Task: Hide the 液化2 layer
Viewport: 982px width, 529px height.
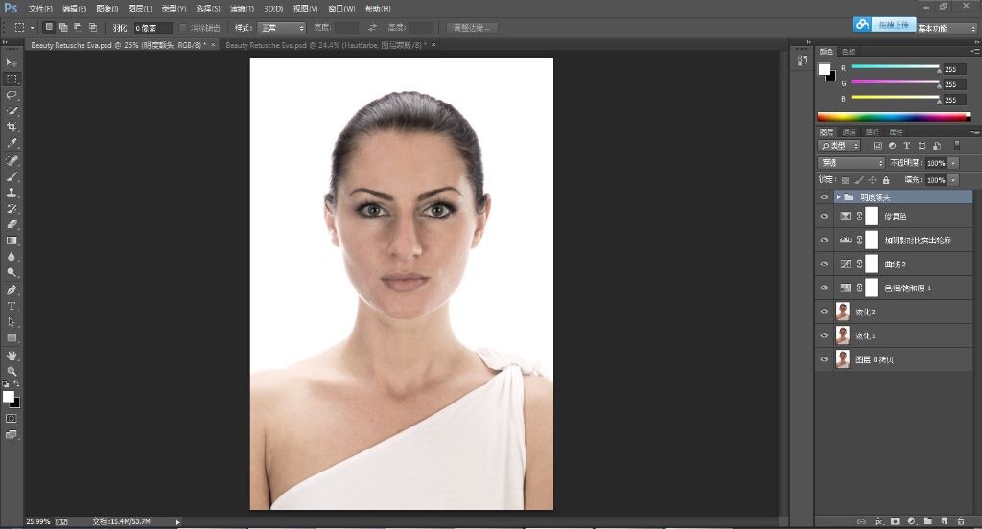Action: click(824, 311)
